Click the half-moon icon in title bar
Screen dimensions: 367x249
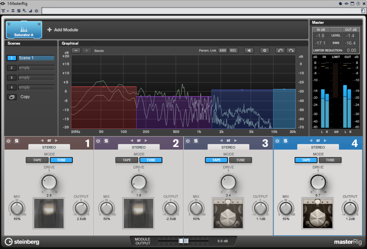coord(340,3)
